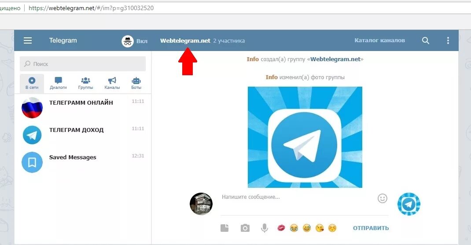Click the Saved Messages bookmark avatar
Image resolution: width=471 pixels, height=245 pixels.
(x=32, y=162)
